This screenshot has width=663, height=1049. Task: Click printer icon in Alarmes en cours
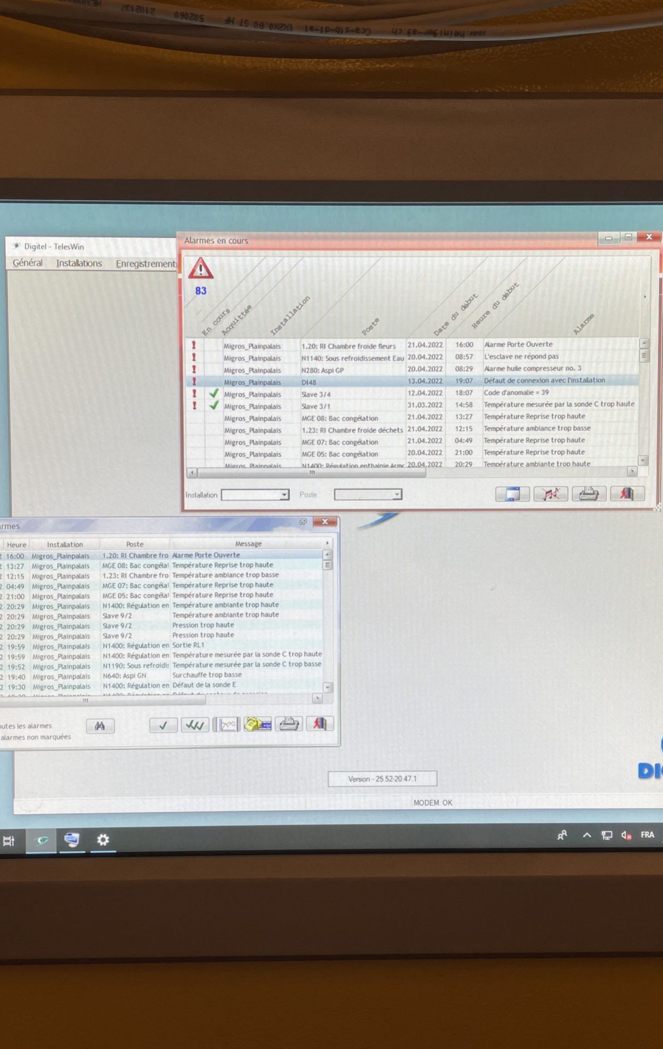[589, 494]
